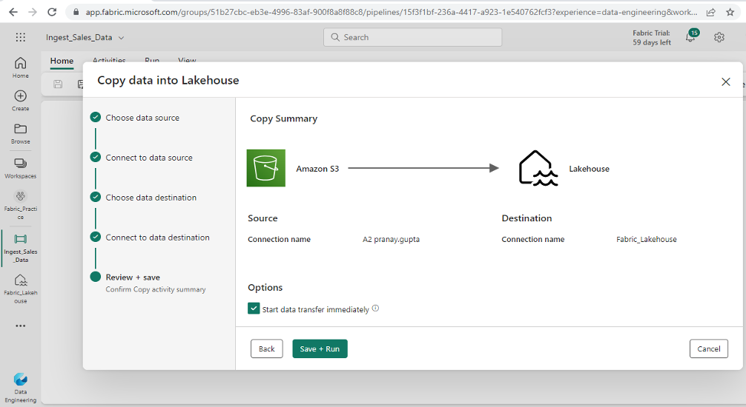Open Fabric_Practice workspace in sidebar
Viewport: 746px width, 407px height.
[x=21, y=205]
